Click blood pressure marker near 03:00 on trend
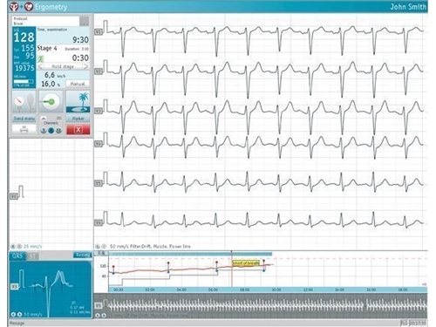 click(x=168, y=268)
